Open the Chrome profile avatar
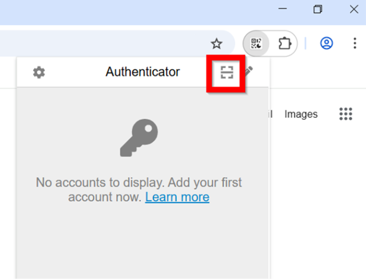The width and height of the screenshot is (366, 279). click(327, 43)
